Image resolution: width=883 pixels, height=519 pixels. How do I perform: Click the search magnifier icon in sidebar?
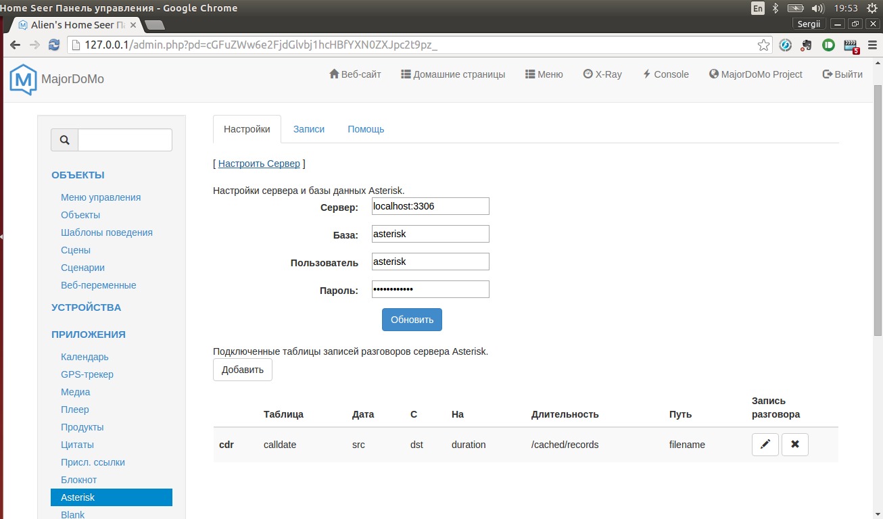(x=65, y=140)
